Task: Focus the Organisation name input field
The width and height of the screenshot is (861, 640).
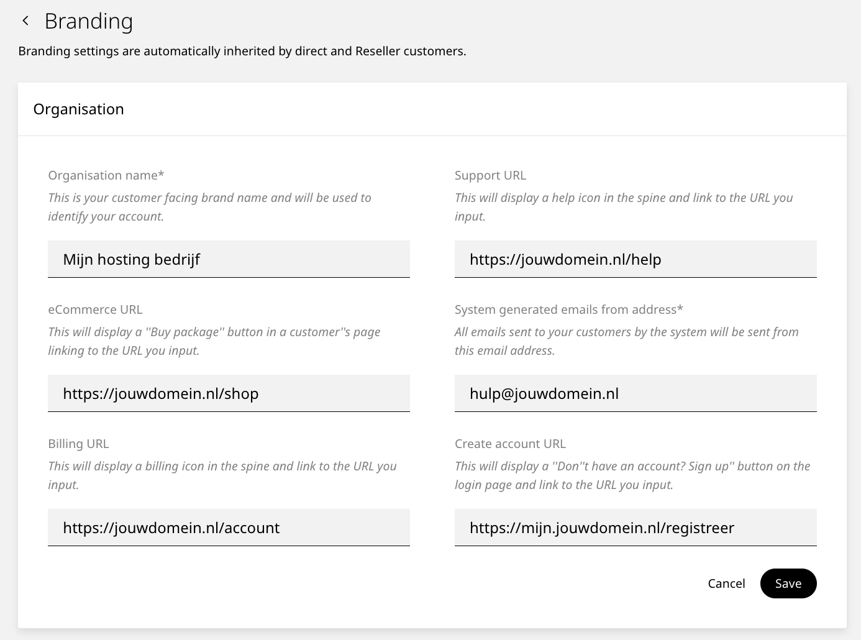Action: 229,259
